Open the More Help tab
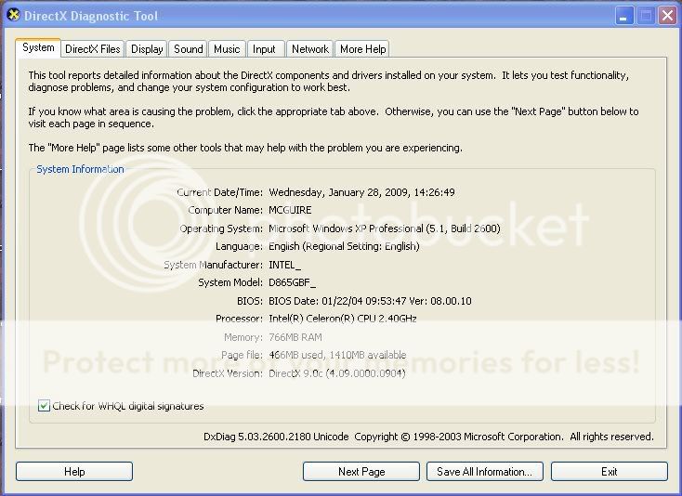The image size is (682, 496). click(362, 49)
